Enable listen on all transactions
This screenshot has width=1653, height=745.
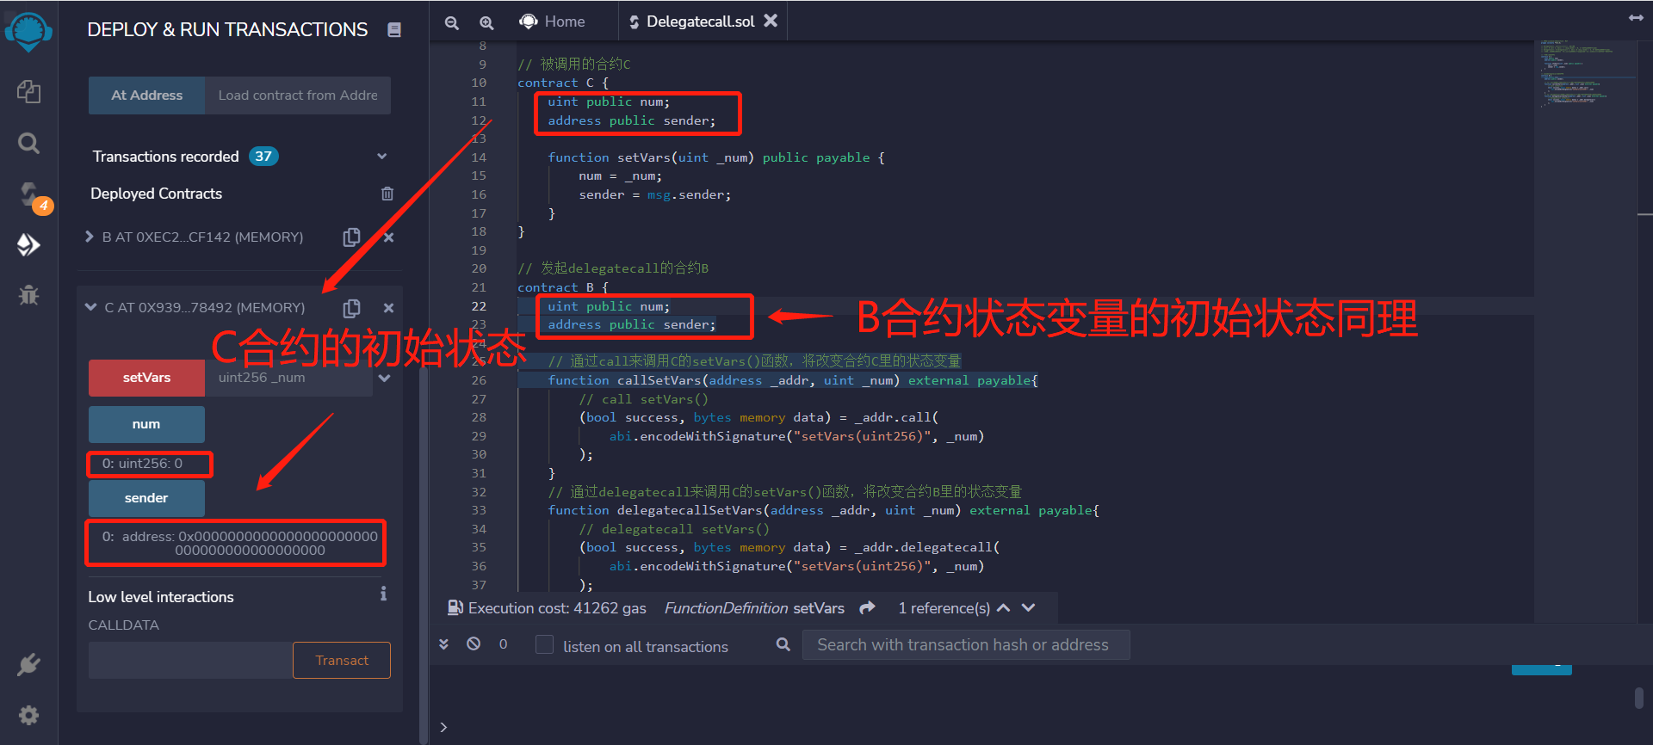(x=544, y=645)
